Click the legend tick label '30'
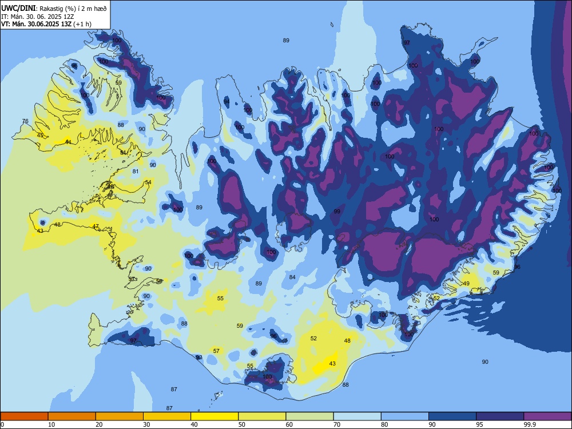The image size is (572, 429). [146, 424]
